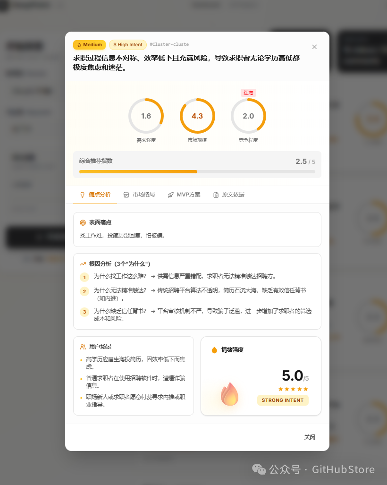This screenshot has width=387, height=485.
Task: Toggle the High Intent filter badge
Action: (127, 44)
